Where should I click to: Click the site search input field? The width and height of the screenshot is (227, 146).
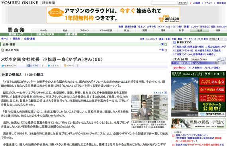164,3
